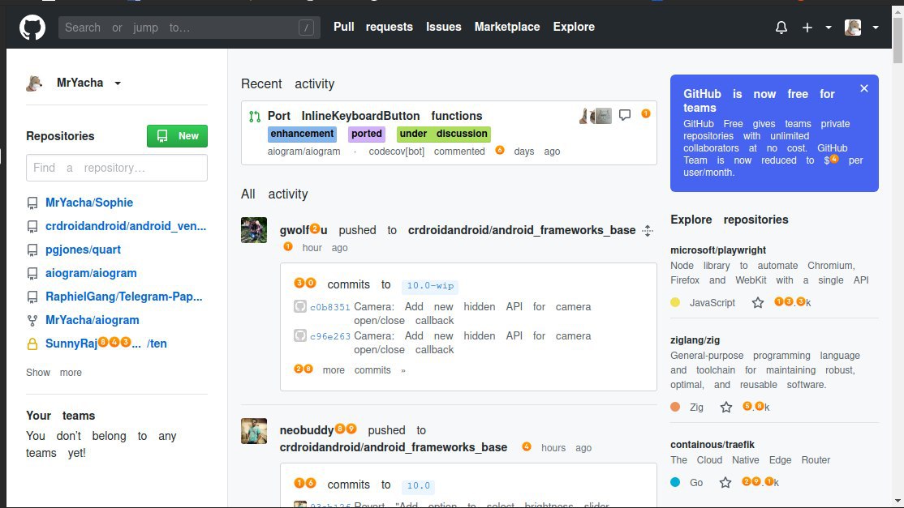
Task: Open commit c96e263
Action: (330, 336)
